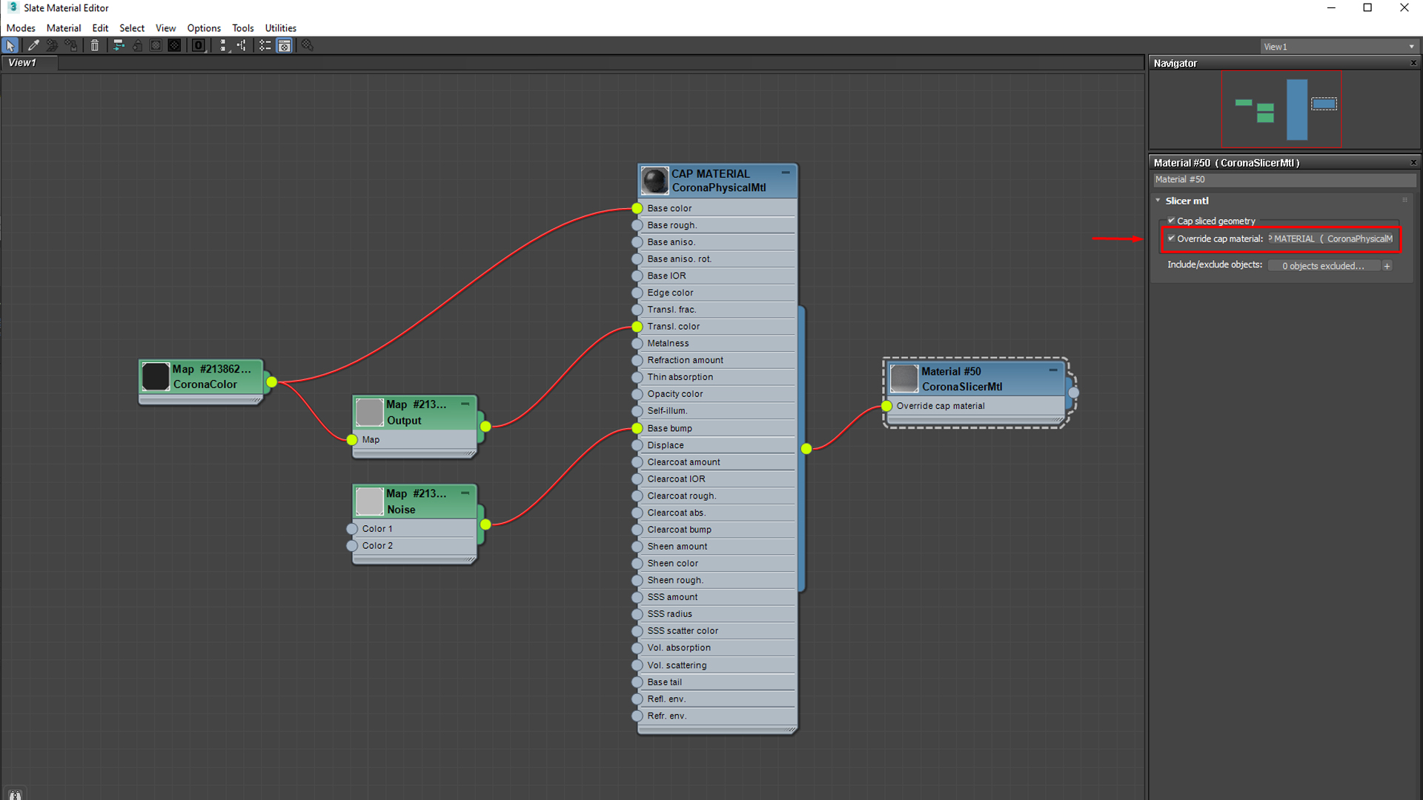Viewport: 1423px width, 800px height.
Task: Collapse the Output map node
Action: point(465,404)
